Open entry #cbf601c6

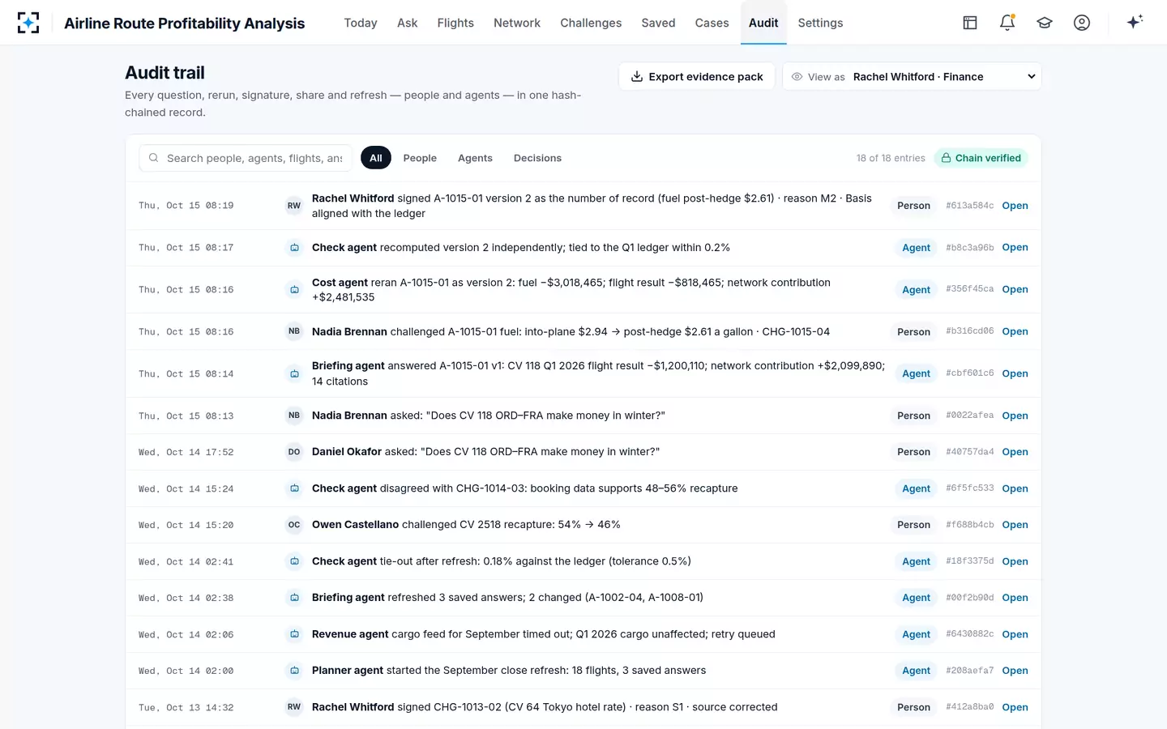coord(1015,373)
